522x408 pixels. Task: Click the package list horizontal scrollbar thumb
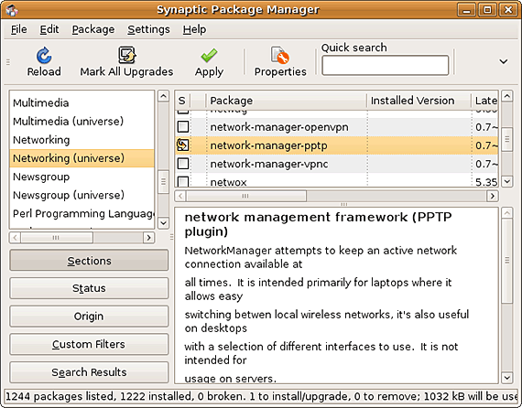pyautogui.click(x=245, y=196)
